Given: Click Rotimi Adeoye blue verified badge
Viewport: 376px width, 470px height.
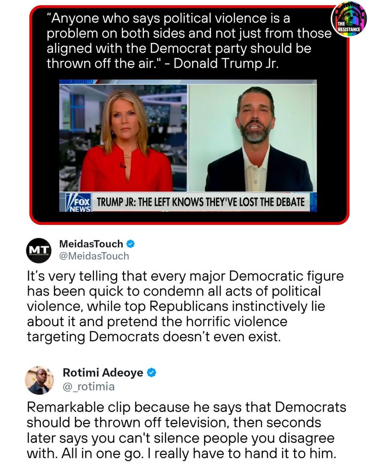Looking at the screenshot, I should 151,373.
